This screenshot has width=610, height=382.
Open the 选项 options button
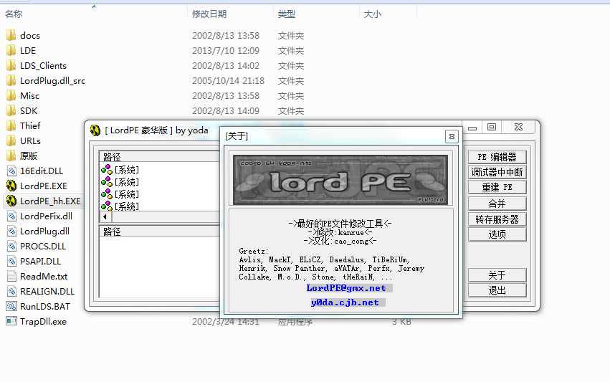497,234
